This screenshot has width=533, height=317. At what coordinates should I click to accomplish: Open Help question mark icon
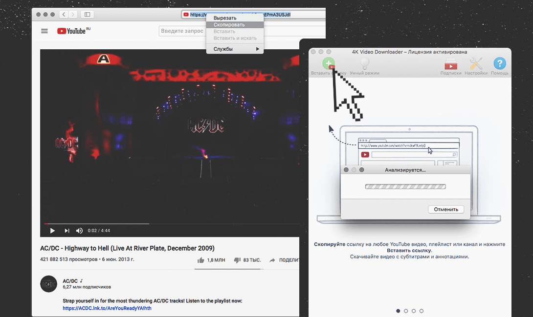coord(499,63)
